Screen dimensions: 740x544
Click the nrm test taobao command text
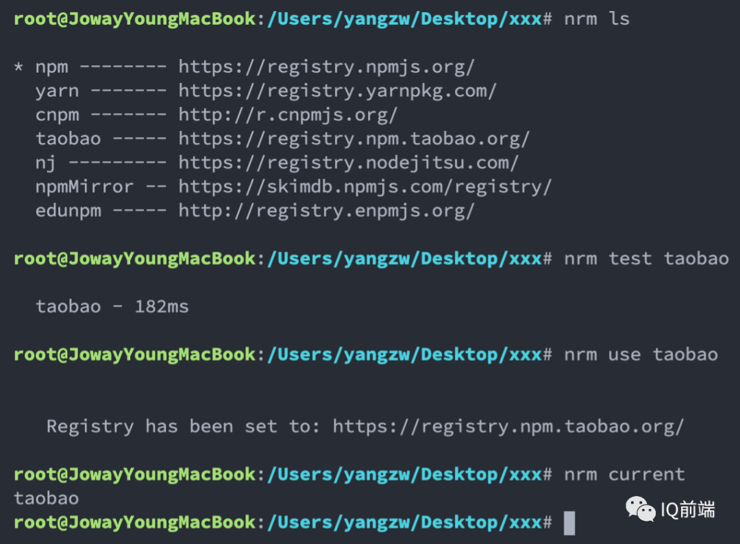click(645, 258)
